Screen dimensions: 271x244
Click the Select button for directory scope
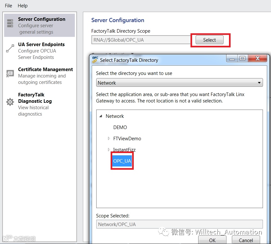point(209,40)
